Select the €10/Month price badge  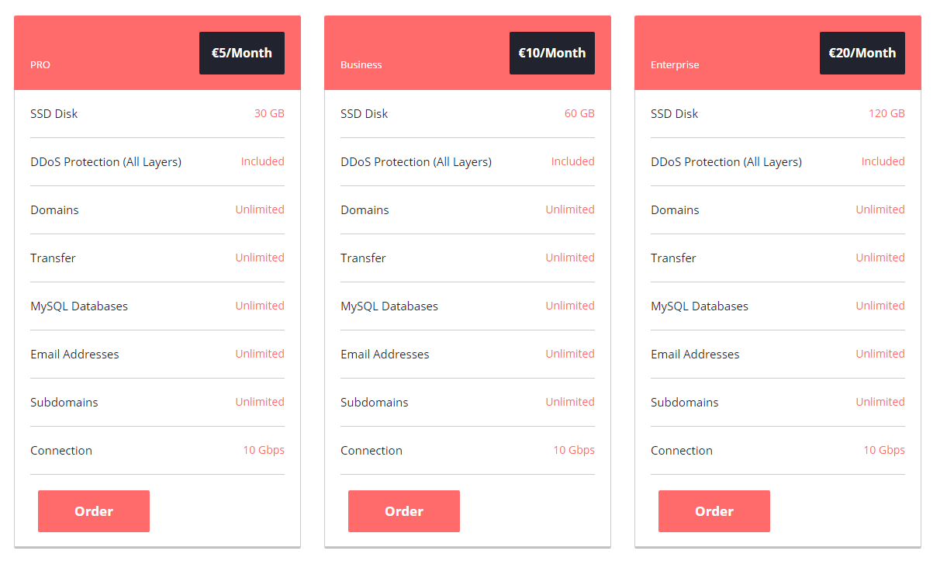coord(552,53)
